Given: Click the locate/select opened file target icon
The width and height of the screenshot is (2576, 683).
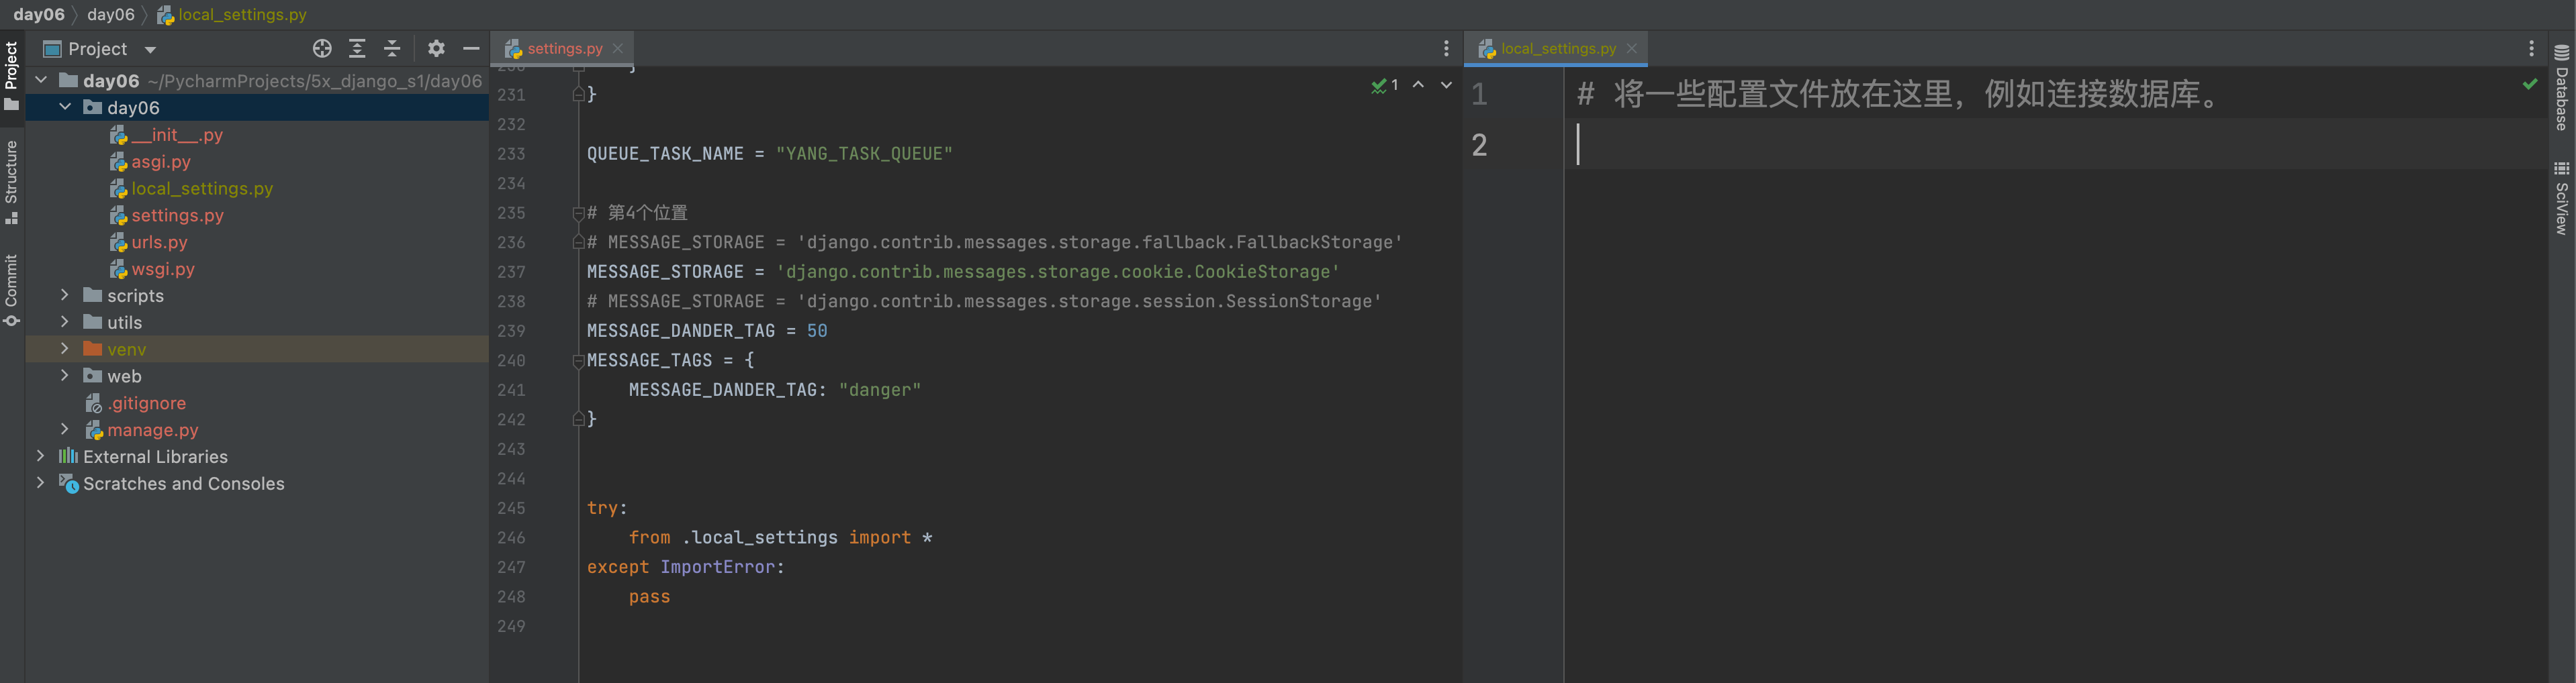Looking at the screenshot, I should pos(321,48).
